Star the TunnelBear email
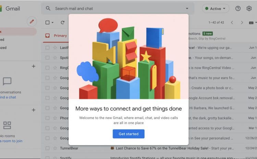This screenshot has width=257, height=159. (55, 148)
